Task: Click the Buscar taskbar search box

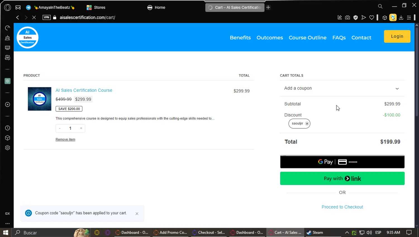Action: pyautogui.click(x=51, y=233)
